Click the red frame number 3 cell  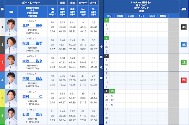[x=2, y=63]
